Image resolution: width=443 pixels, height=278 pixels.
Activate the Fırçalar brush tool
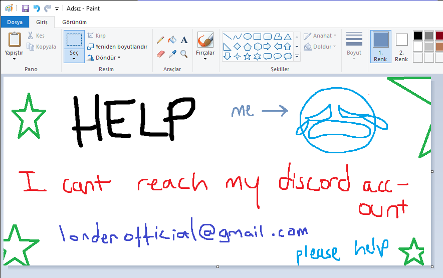coord(205,39)
